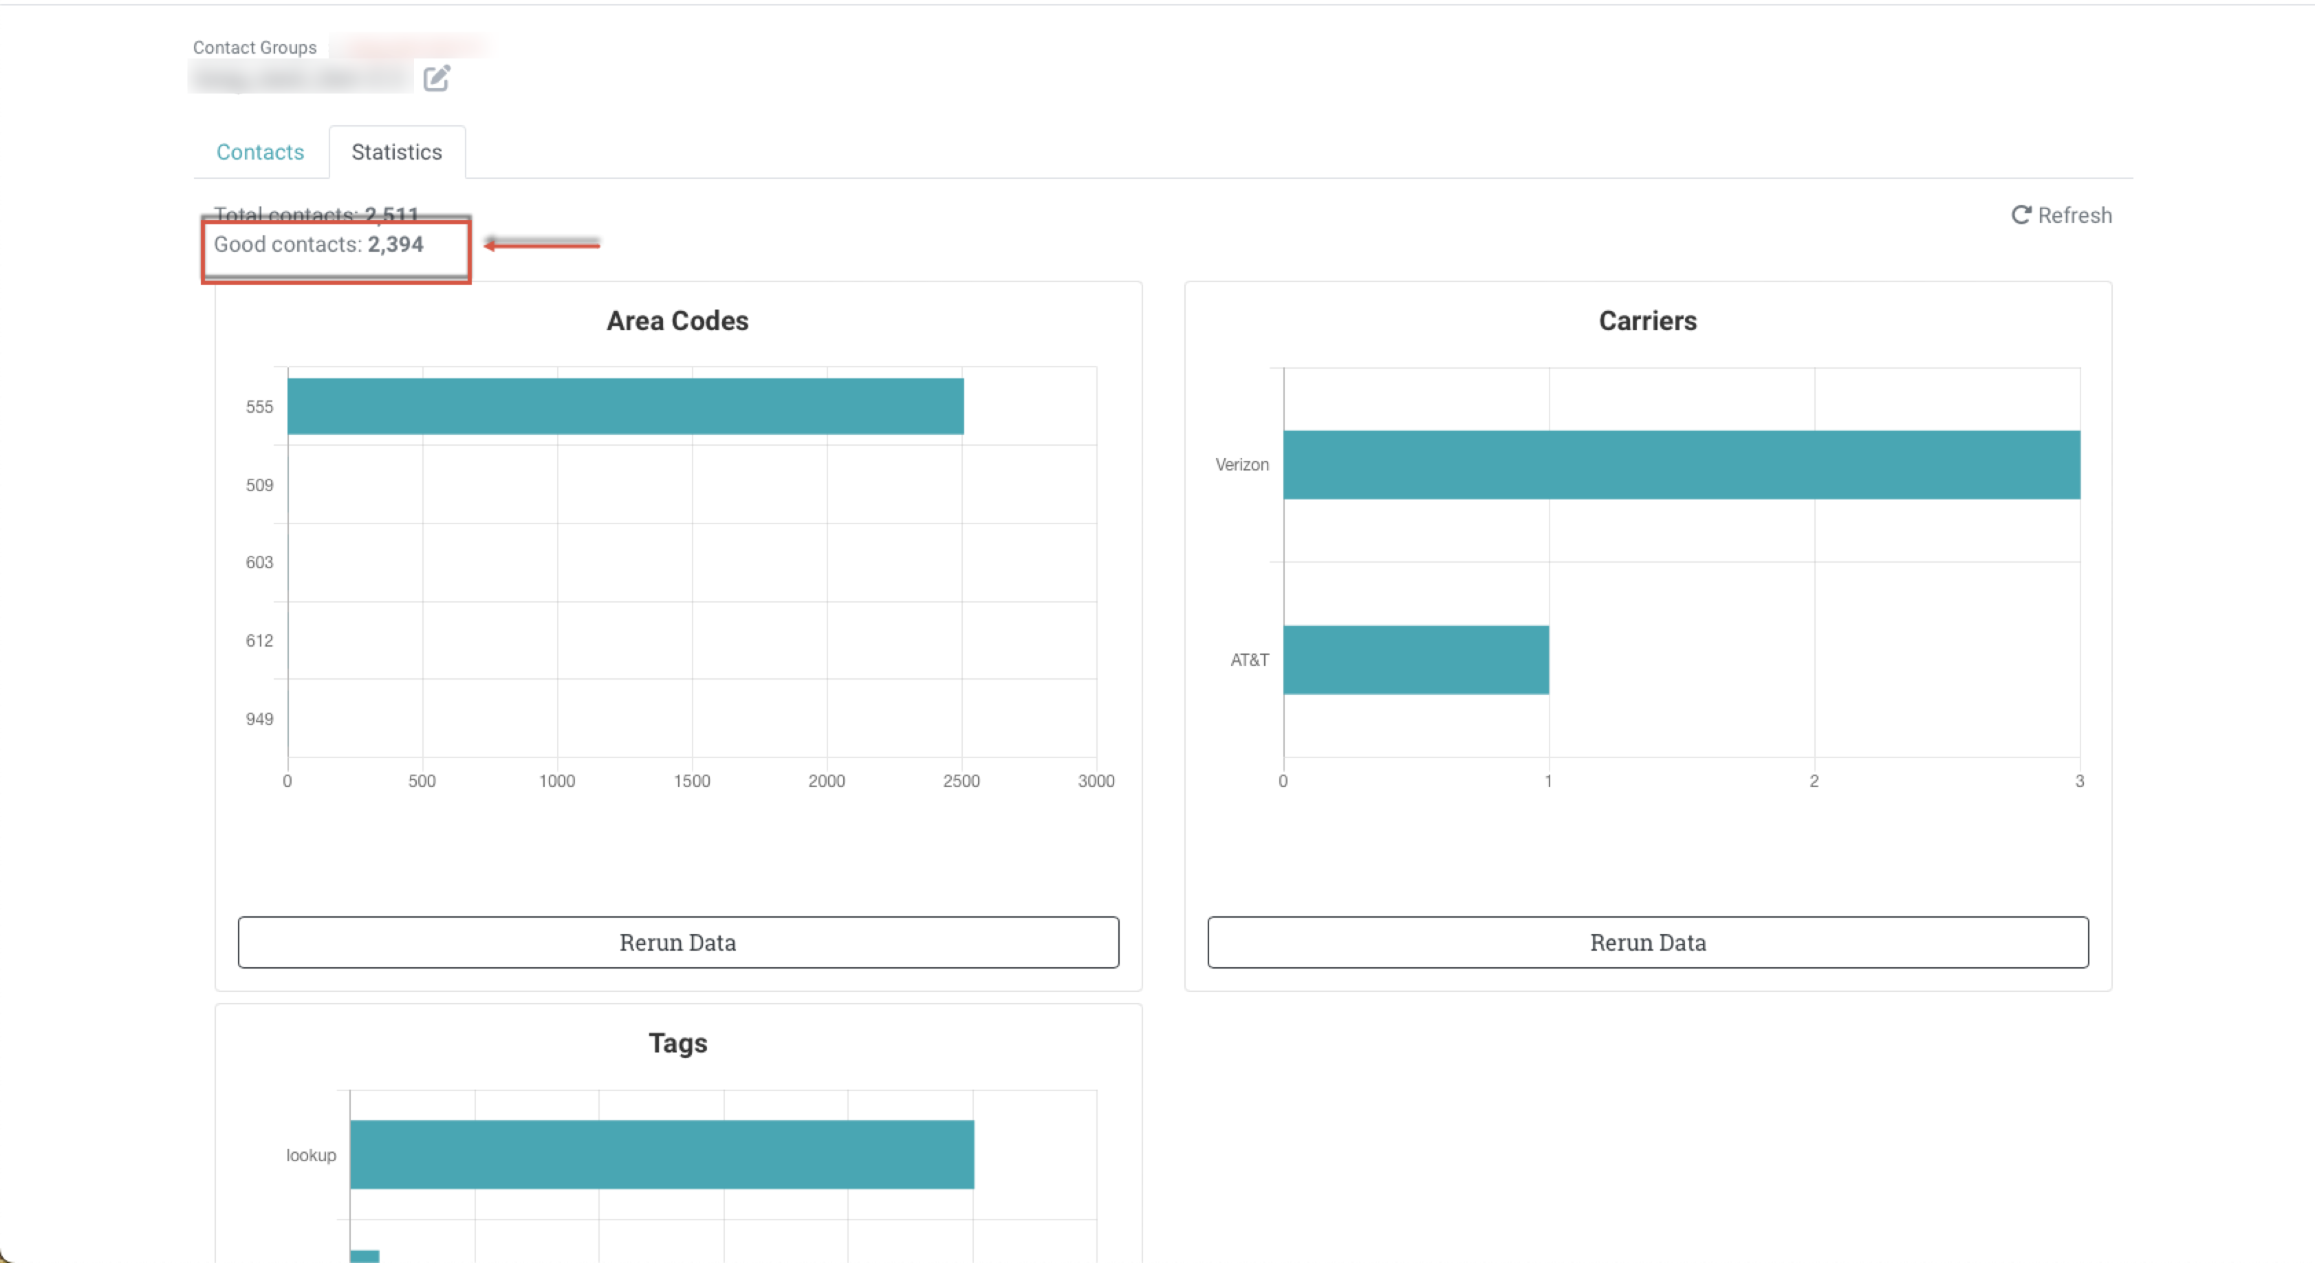
Task: Click the Tags chart title
Action: click(x=677, y=1043)
